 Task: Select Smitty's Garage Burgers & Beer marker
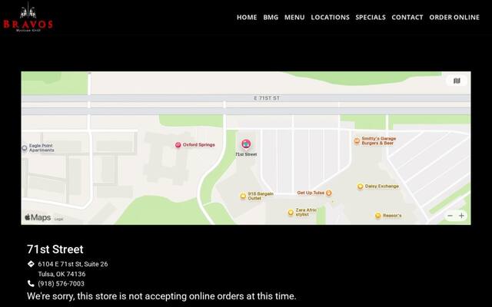(357, 141)
